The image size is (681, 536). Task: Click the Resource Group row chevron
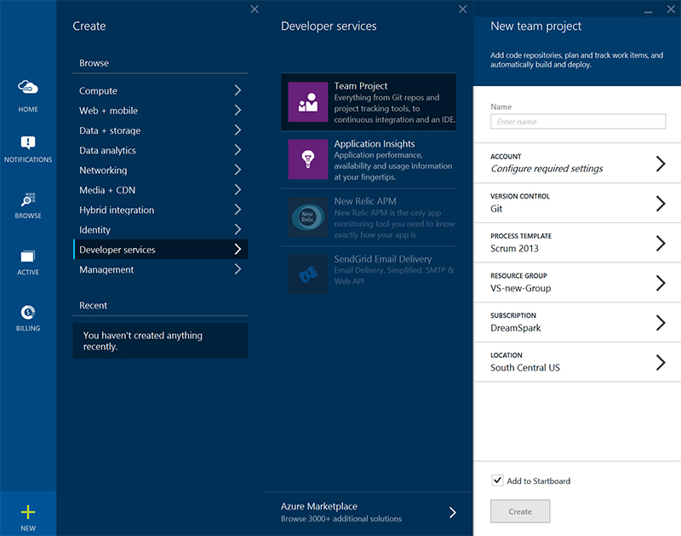(661, 283)
